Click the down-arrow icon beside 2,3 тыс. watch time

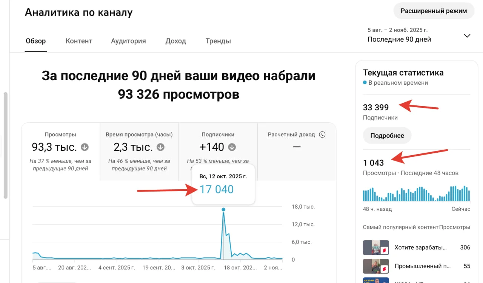[161, 147]
